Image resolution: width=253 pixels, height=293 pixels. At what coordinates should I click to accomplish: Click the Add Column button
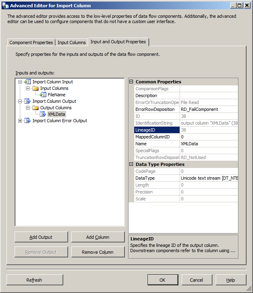click(98, 237)
